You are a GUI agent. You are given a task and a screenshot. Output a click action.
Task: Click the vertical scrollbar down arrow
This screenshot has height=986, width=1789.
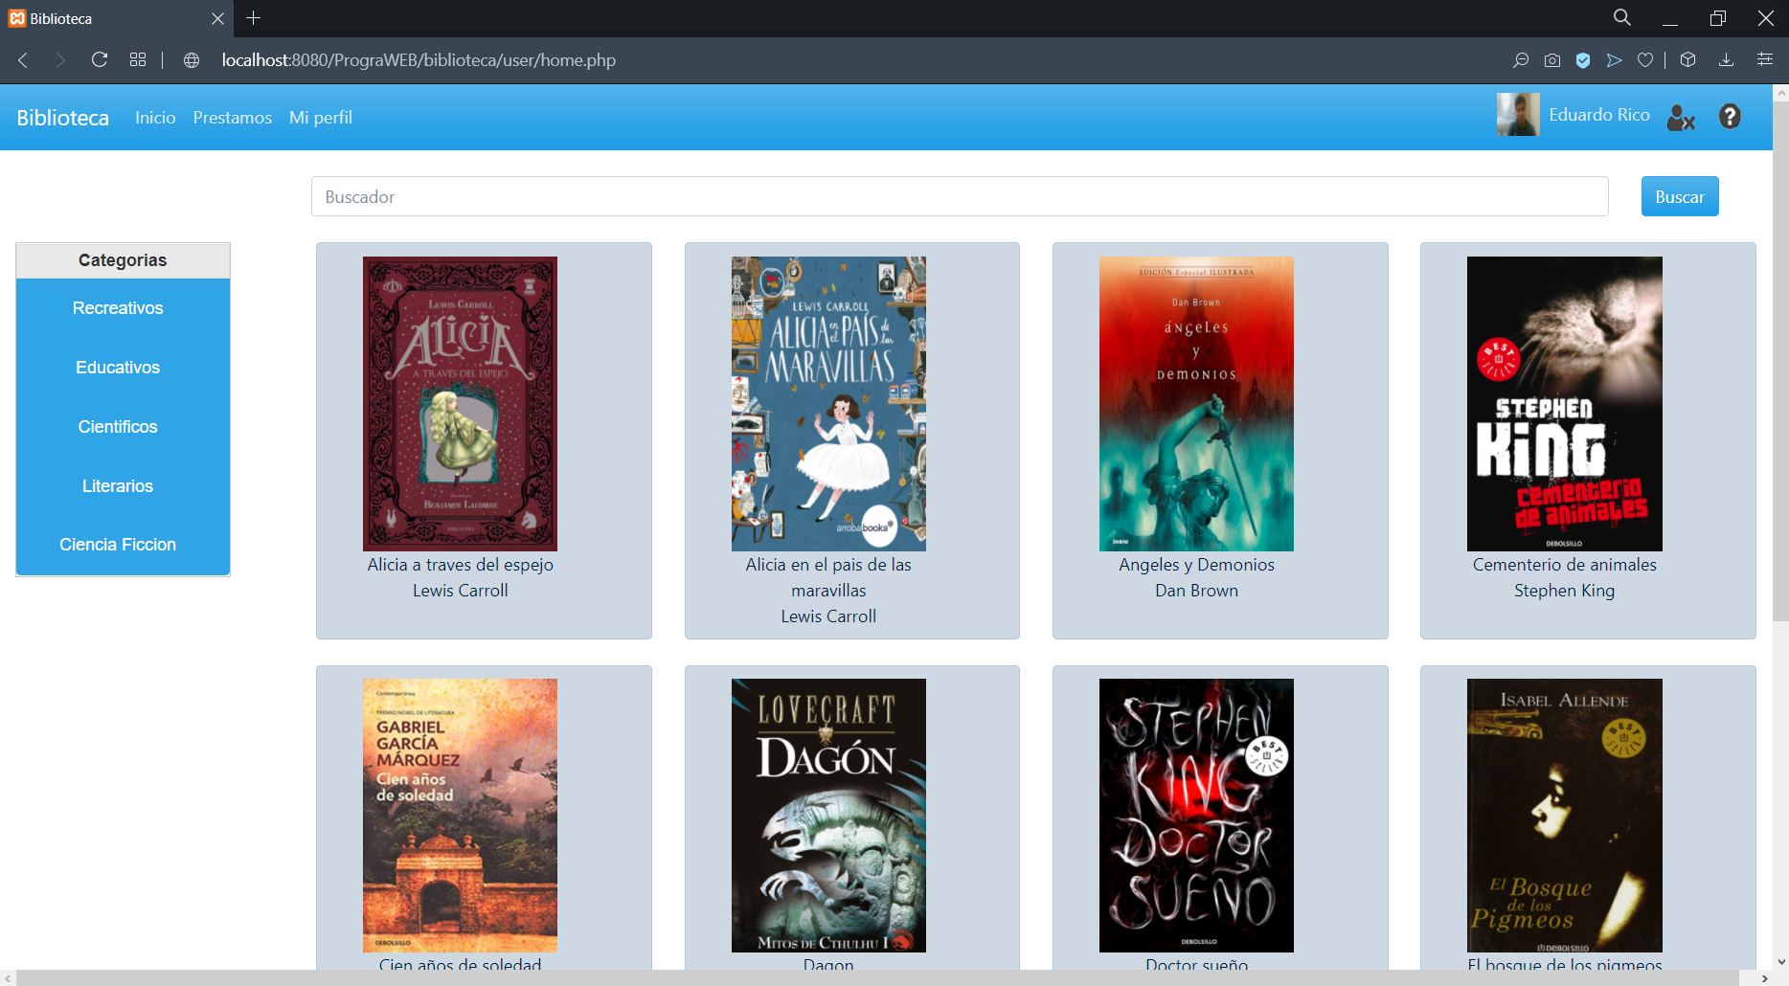pyautogui.click(x=1780, y=962)
